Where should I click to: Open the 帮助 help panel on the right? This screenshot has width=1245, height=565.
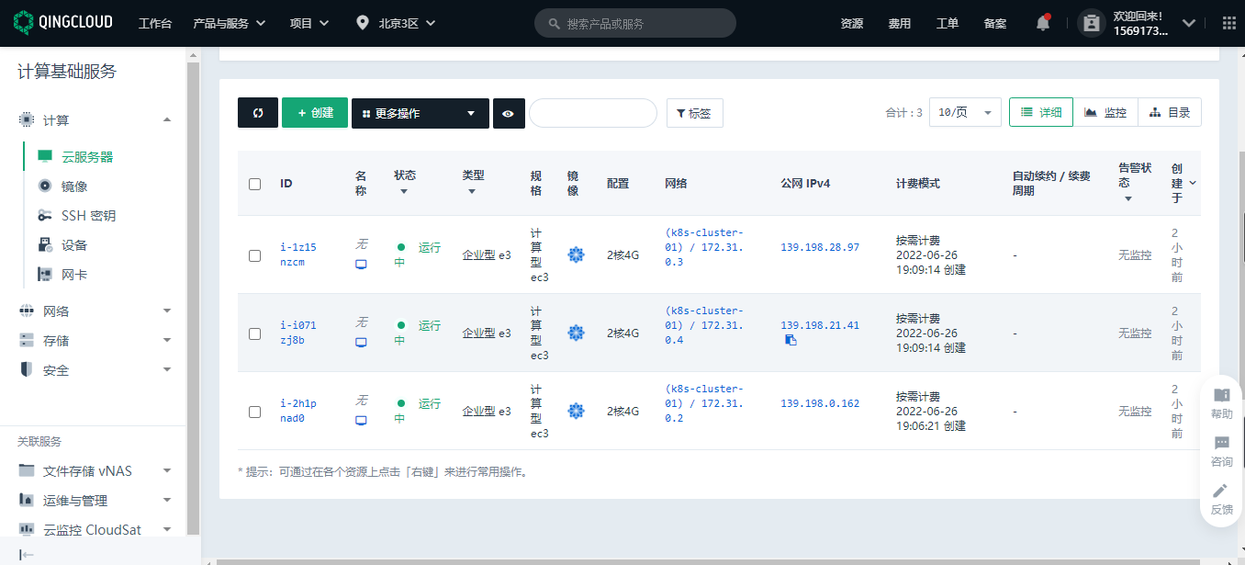(x=1221, y=404)
